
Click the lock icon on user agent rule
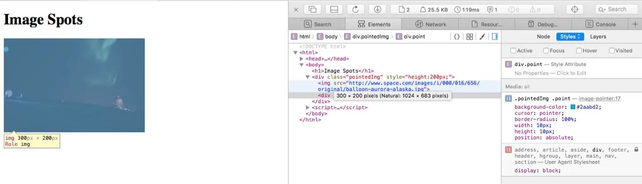coord(636,149)
